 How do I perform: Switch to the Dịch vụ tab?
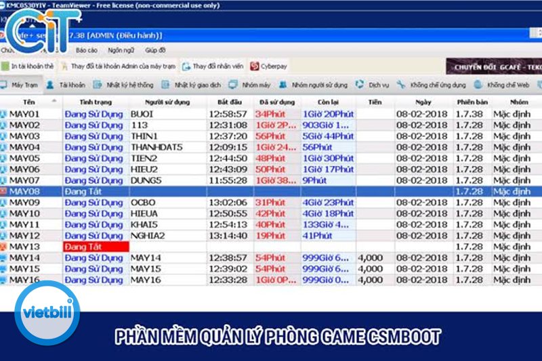click(372, 85)
